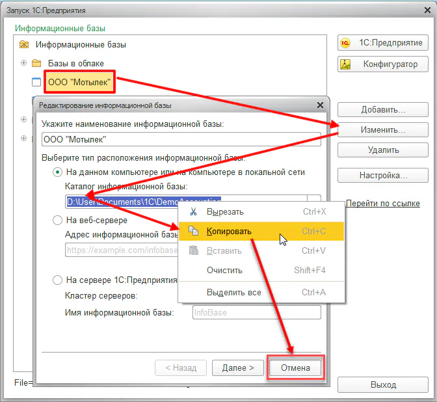
Task: Click the Информационные базы root folder icon
Action: [x=24, y=45]
